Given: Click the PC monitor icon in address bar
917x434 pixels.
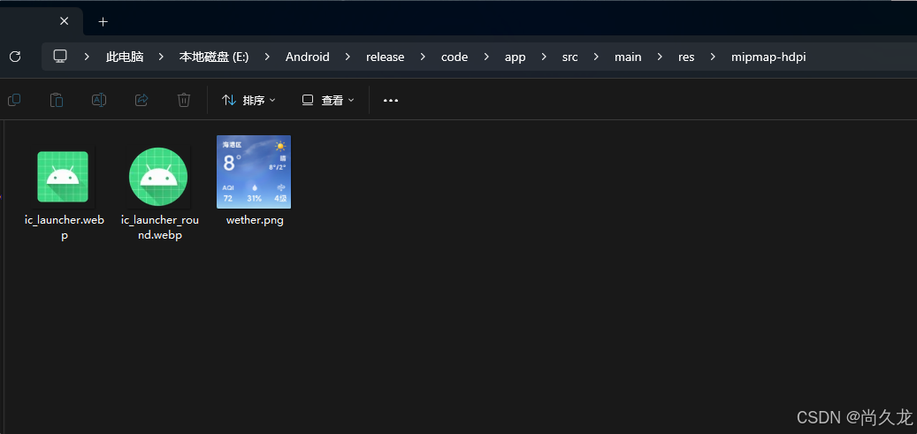Looking at the screenshot, I should click(59, 57).
